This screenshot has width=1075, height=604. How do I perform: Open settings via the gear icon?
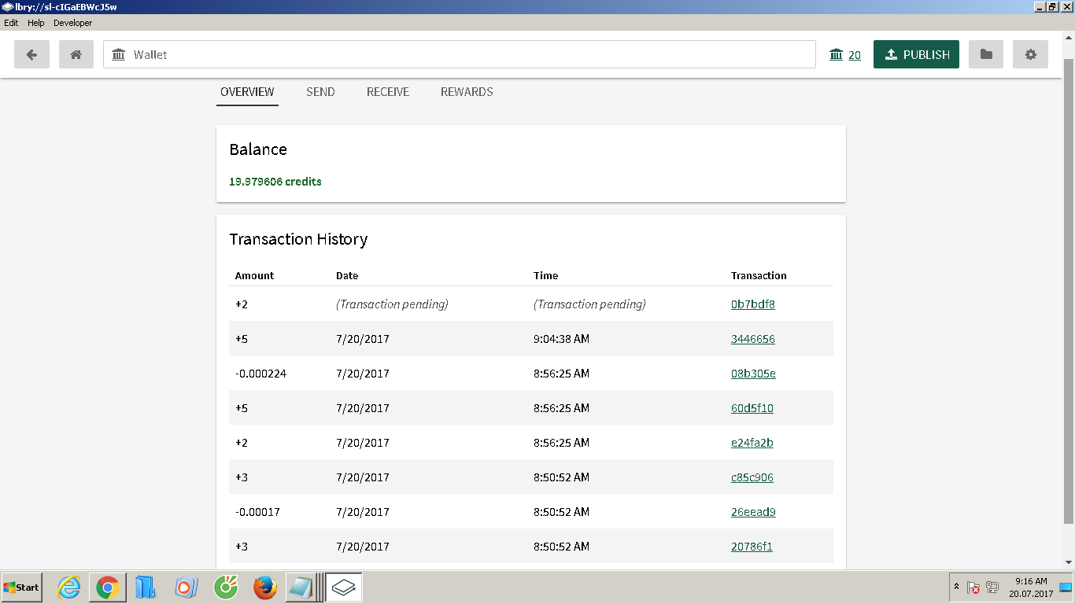click(x=1030, y=54)
